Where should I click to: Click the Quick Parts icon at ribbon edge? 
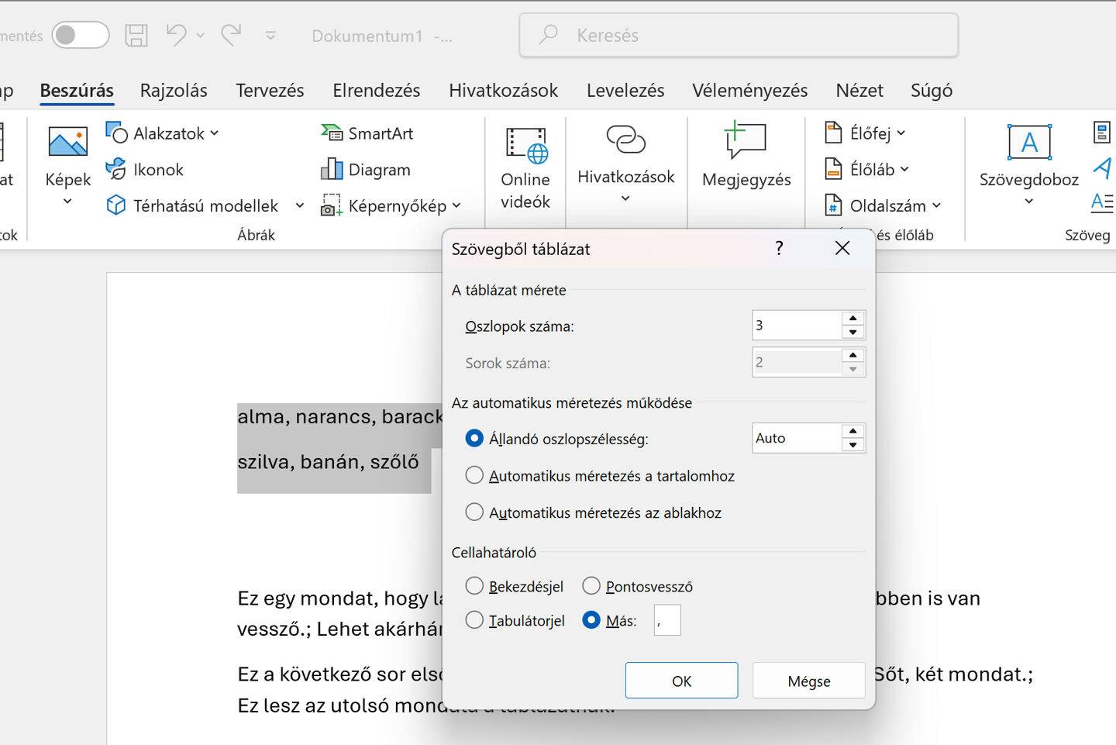1102,132
